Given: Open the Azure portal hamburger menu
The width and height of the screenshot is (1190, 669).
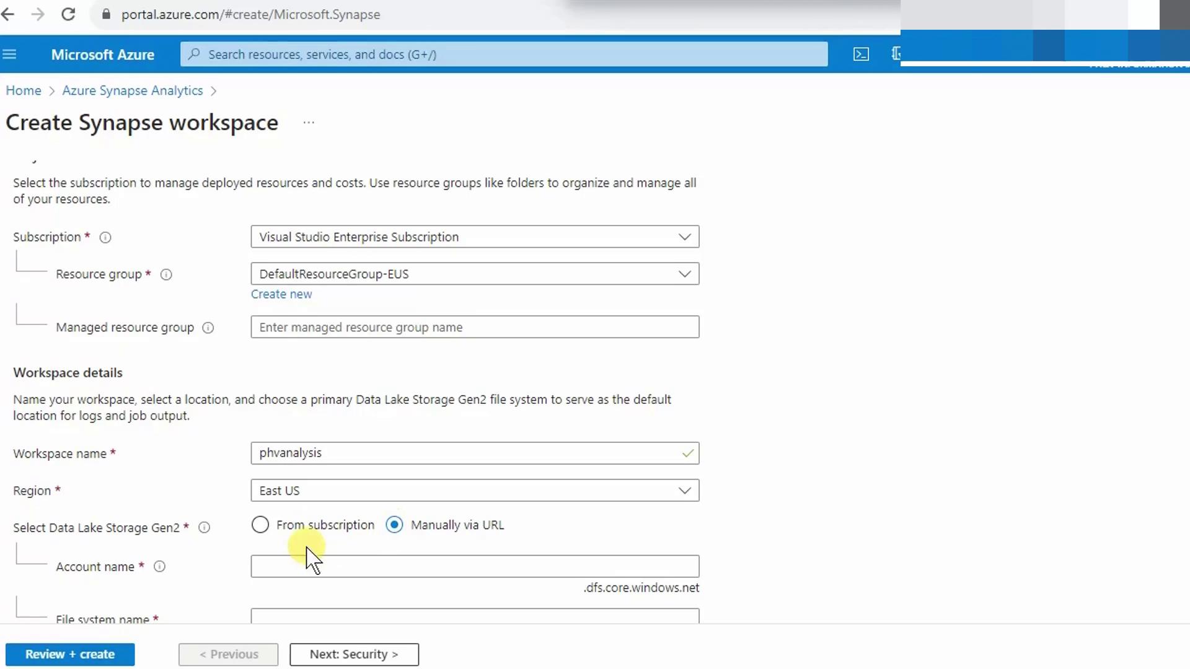Looking at the screenshot, I should pos(9,55).
